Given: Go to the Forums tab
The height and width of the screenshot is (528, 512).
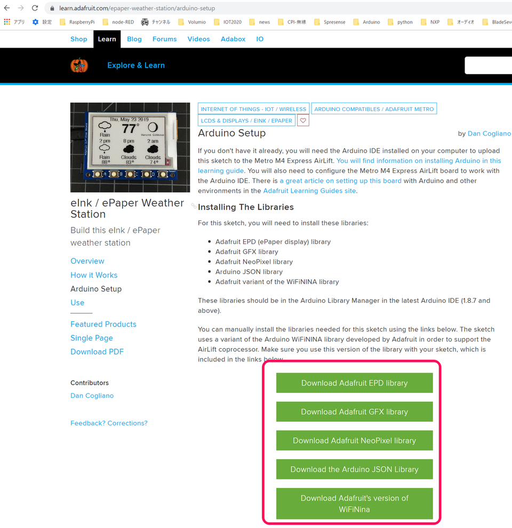Looking at the screenshot, I should 164,39.
